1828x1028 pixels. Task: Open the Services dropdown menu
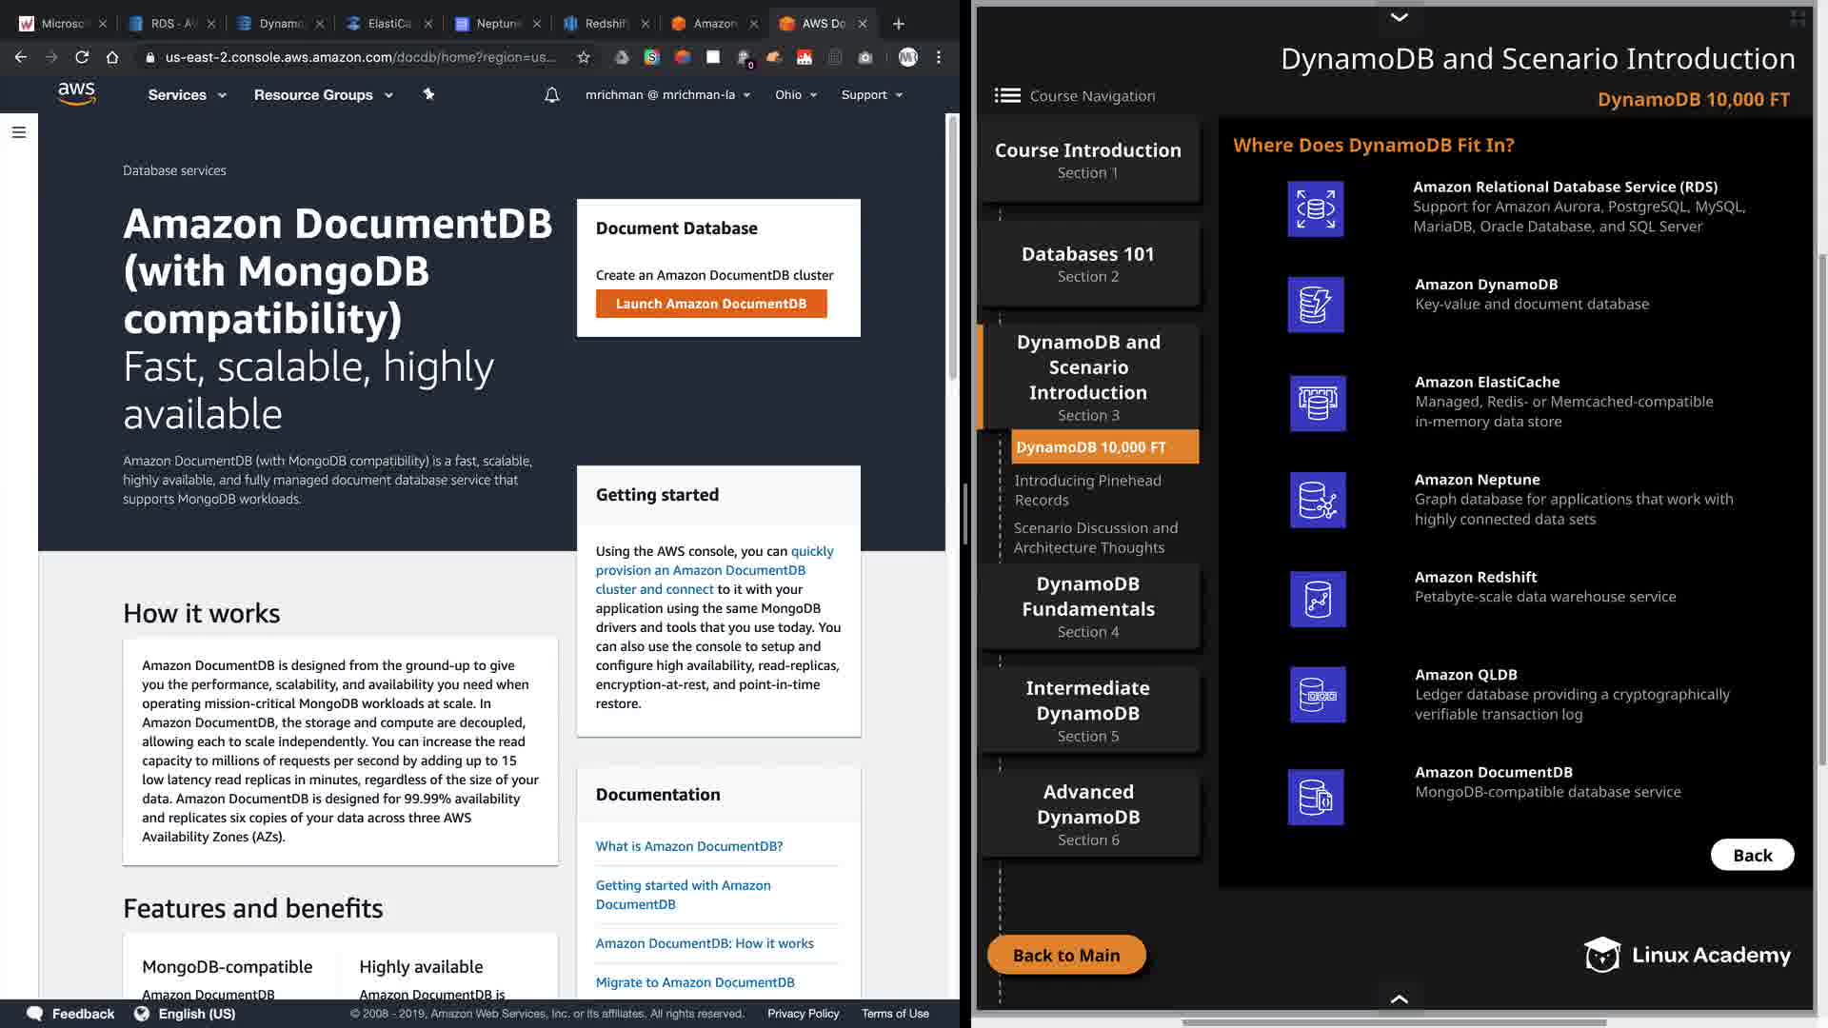(187, 95)
